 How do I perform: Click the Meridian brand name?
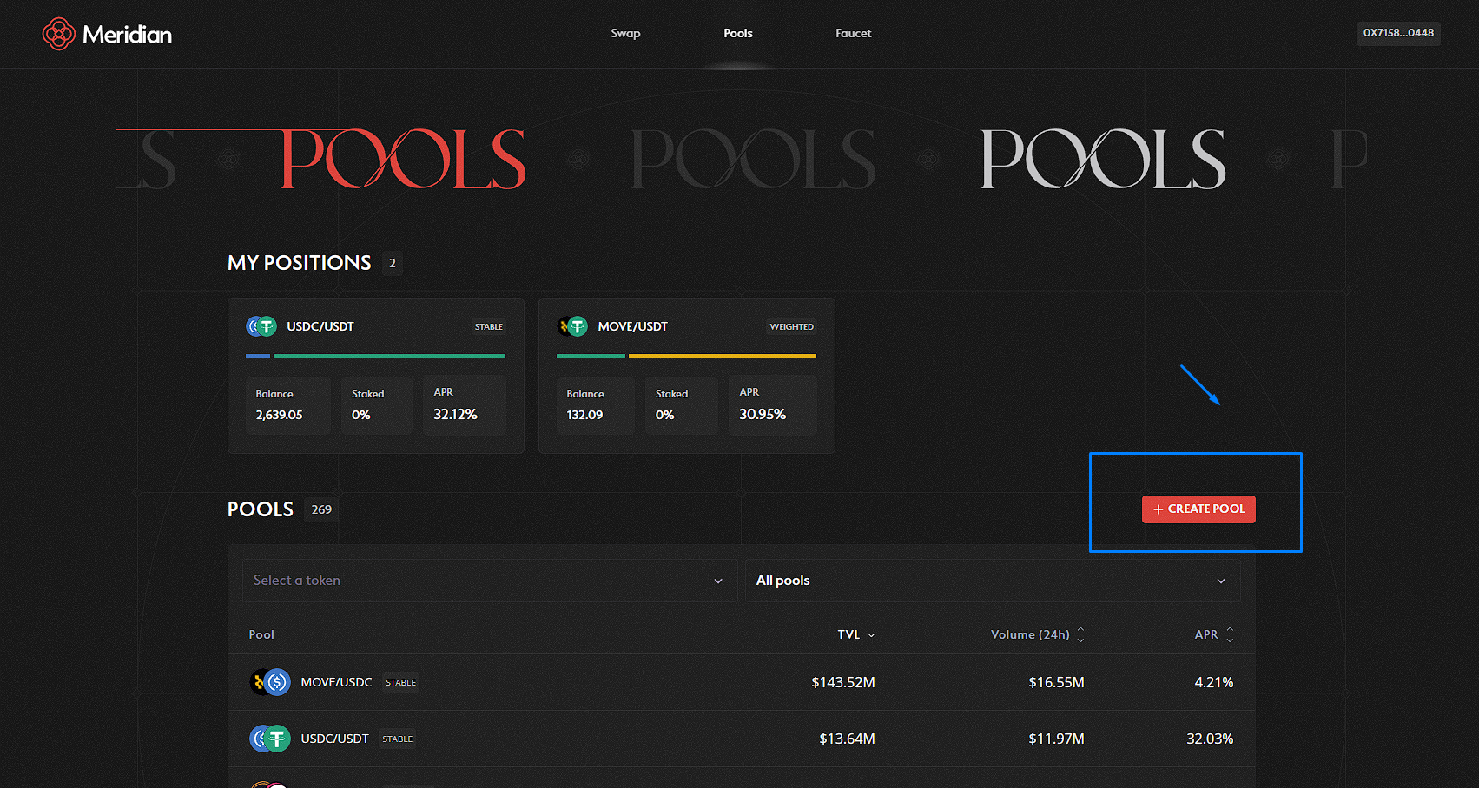pyautogui.click(x=128, y=35)
